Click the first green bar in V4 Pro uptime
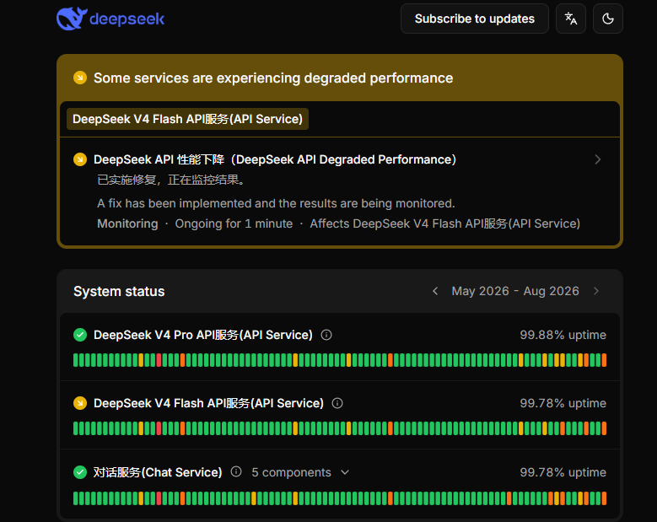The height and width of the screenshot is (522, 657). click(76, 360)
